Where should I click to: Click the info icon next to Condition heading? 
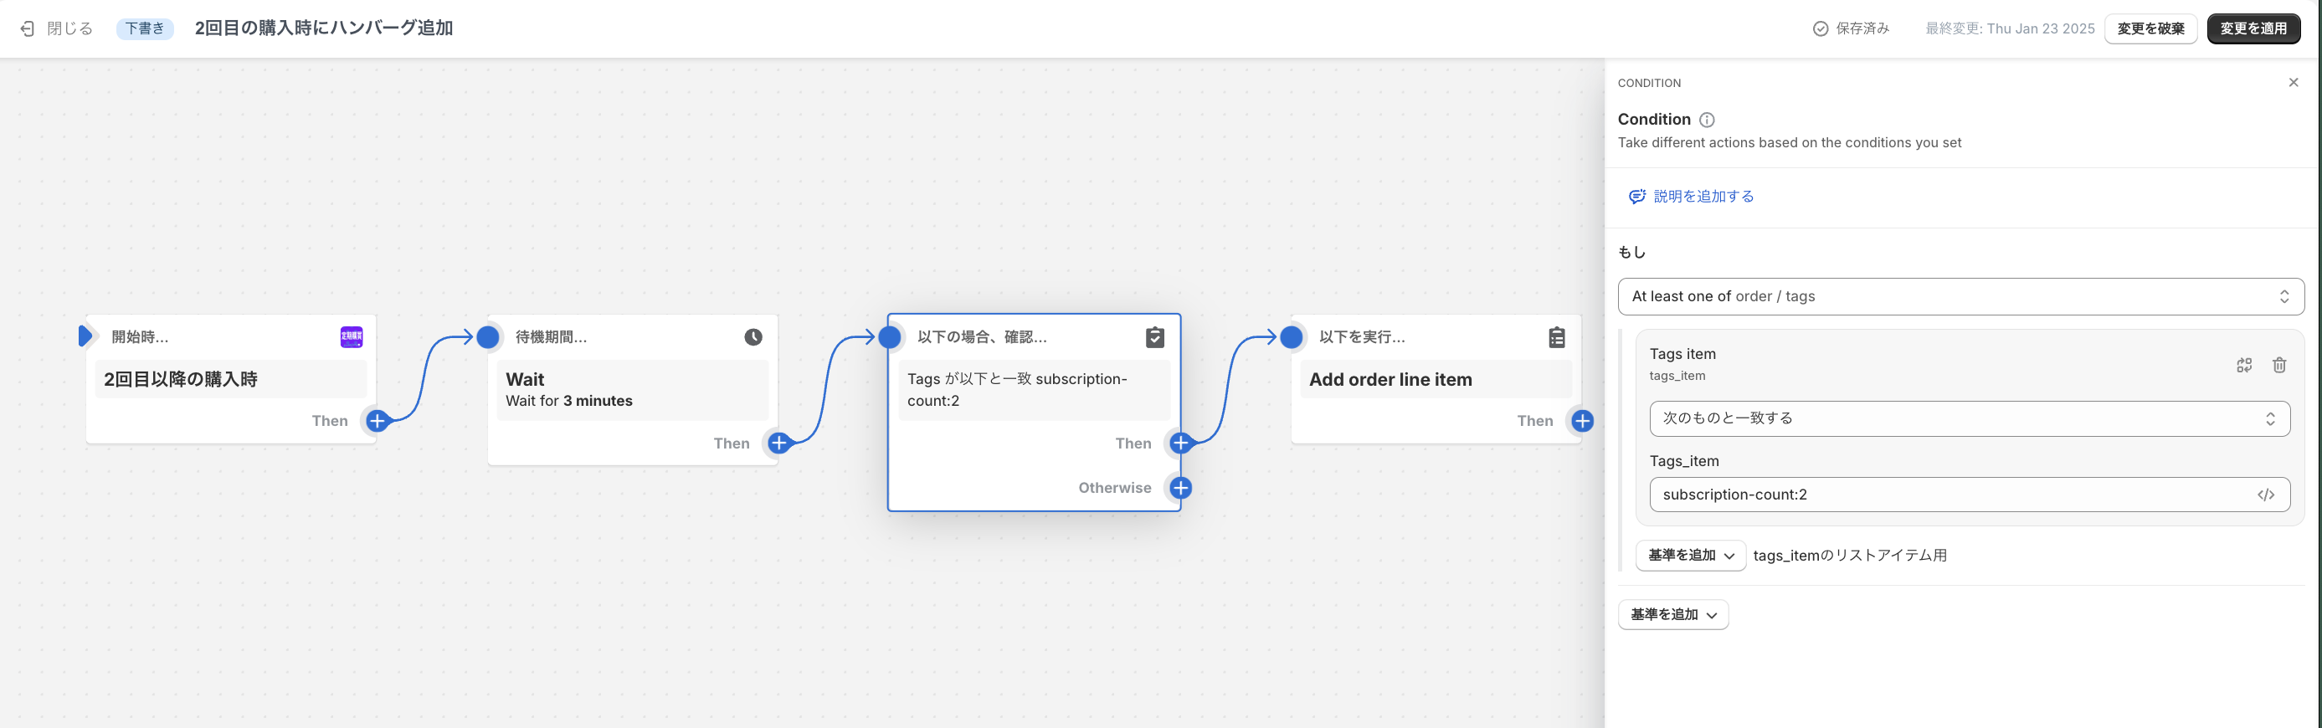(x=1707, y=120)
